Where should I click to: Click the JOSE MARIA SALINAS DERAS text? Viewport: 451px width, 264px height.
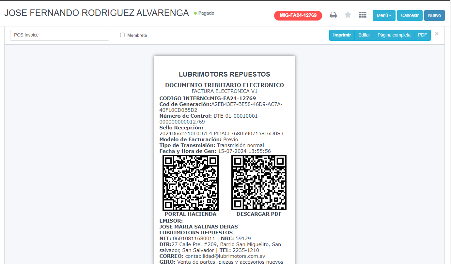(198, 227)
